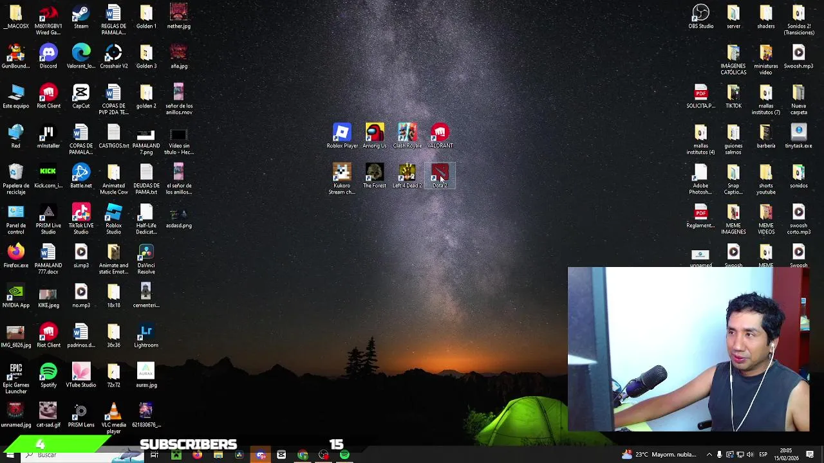Click the VLC media player shortcut
Image resolution: width=824 pixels, height=463 pixels.
(114, 419)
